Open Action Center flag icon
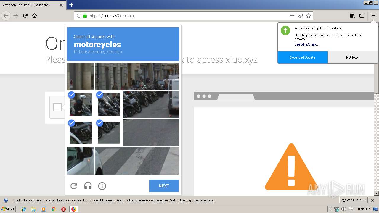Screen dimensions: 379x213 (351, 209)
